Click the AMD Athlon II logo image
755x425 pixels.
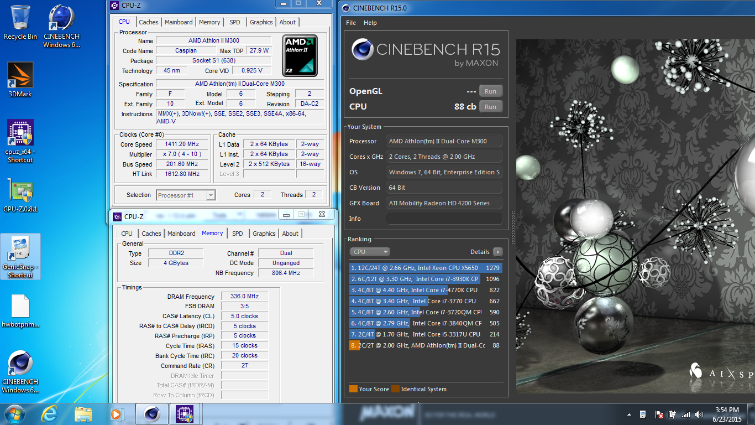coord(300,56)
